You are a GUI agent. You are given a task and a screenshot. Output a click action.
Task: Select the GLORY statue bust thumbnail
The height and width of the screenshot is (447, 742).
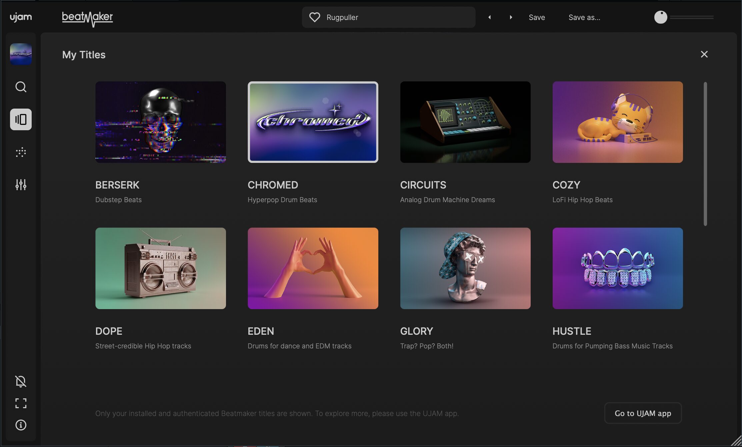(465, 268)
